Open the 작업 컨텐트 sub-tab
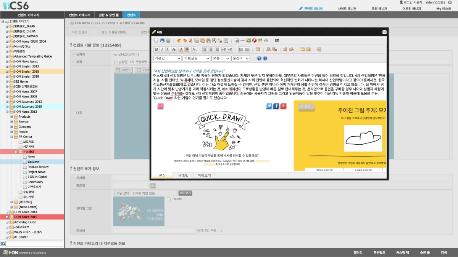This screenshot has height=257, width=458. (x=80, y=32)
